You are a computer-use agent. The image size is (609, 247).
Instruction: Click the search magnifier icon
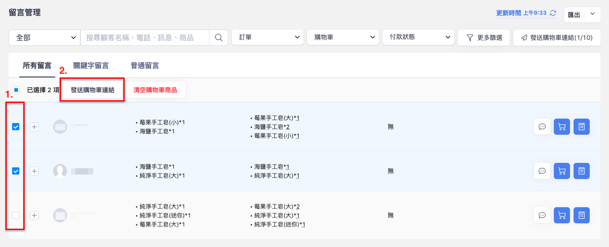click(x=219, y=38)
